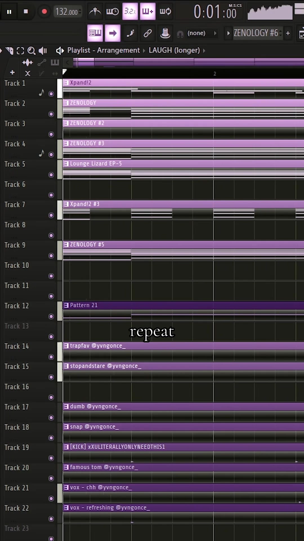Screen dimensions: 304x541
Task: Toggle the link chain icon in toolbar
Action: tap(147, 34)
